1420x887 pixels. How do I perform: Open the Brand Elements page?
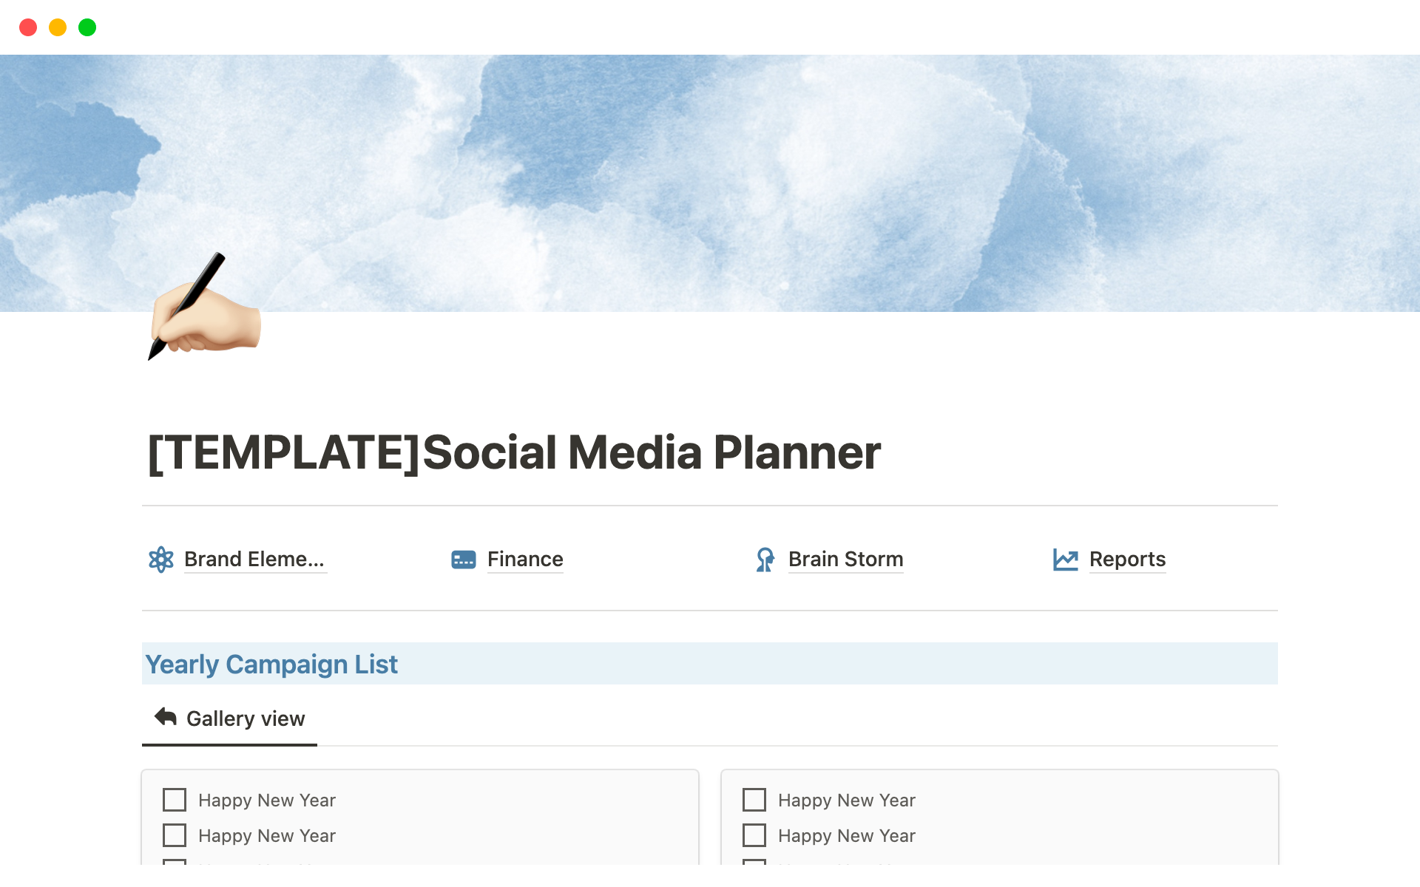(x=254, y=560)
